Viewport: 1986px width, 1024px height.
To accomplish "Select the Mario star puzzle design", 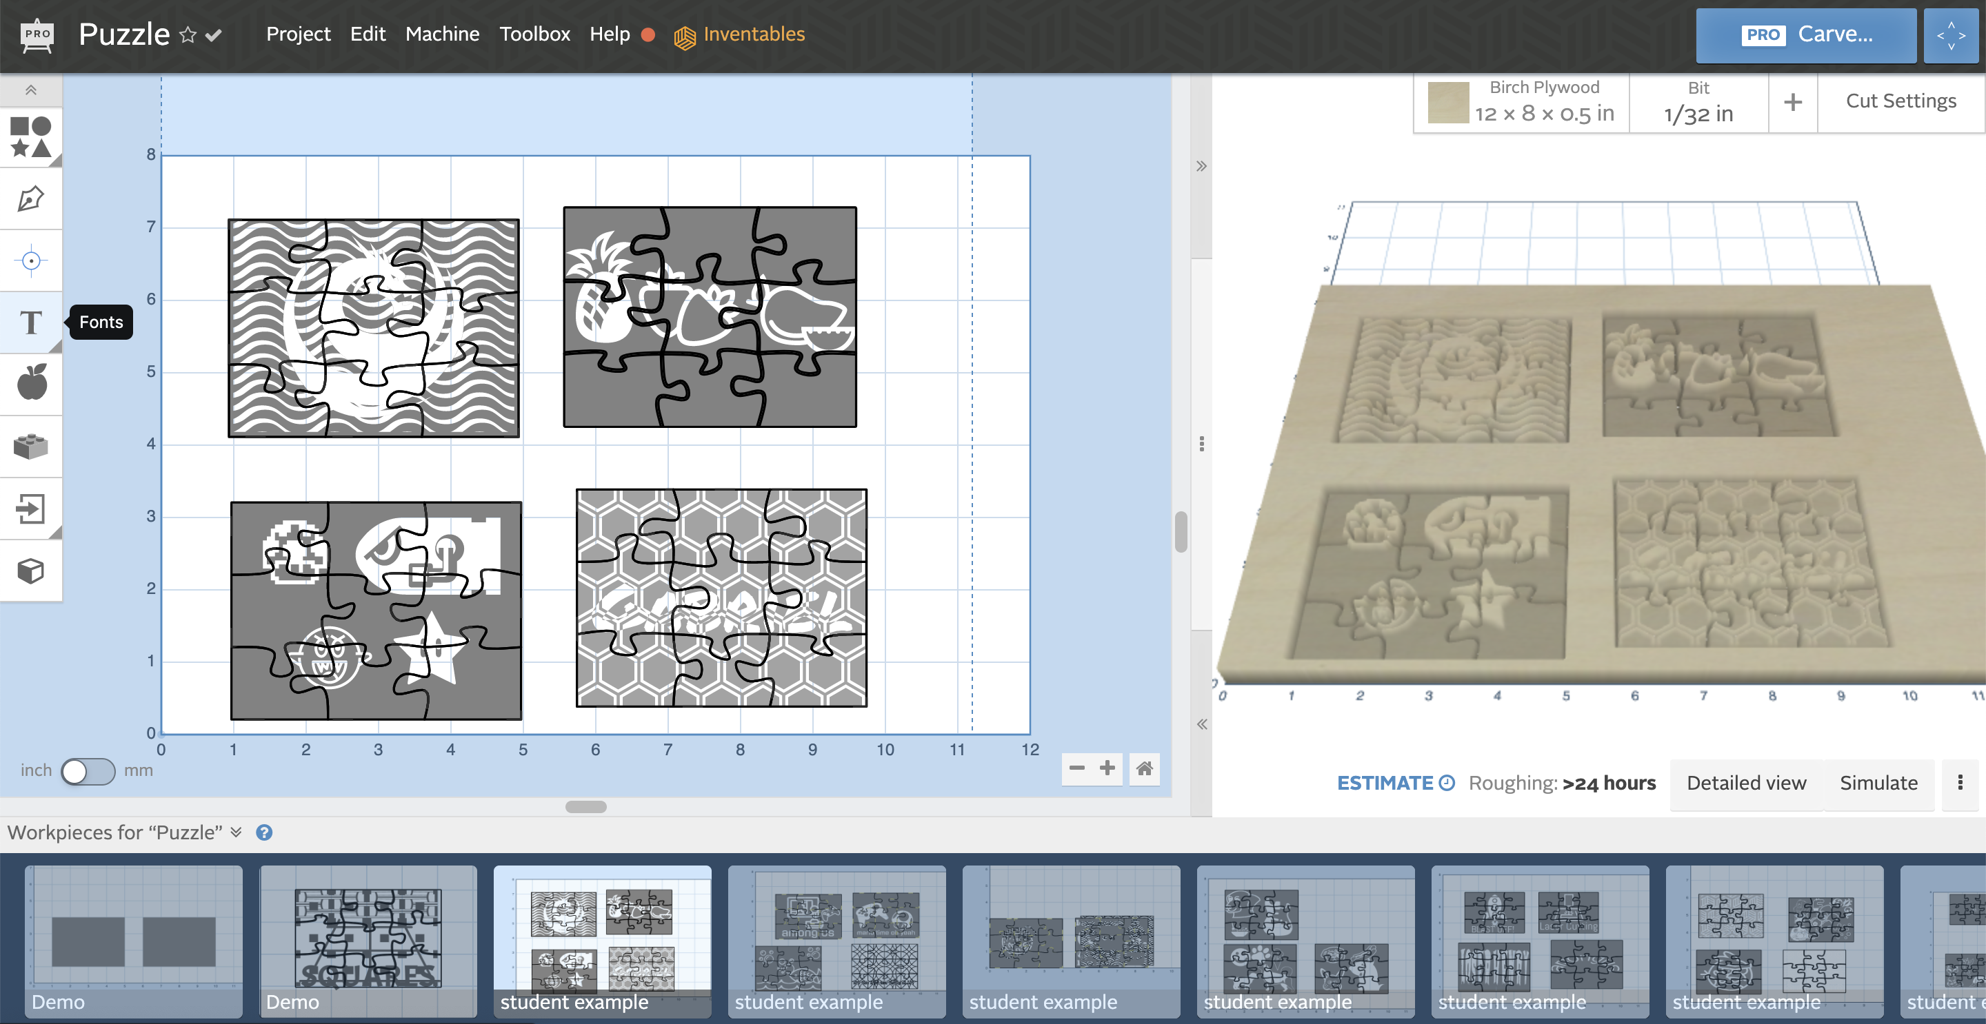I will tap(377, 611).
